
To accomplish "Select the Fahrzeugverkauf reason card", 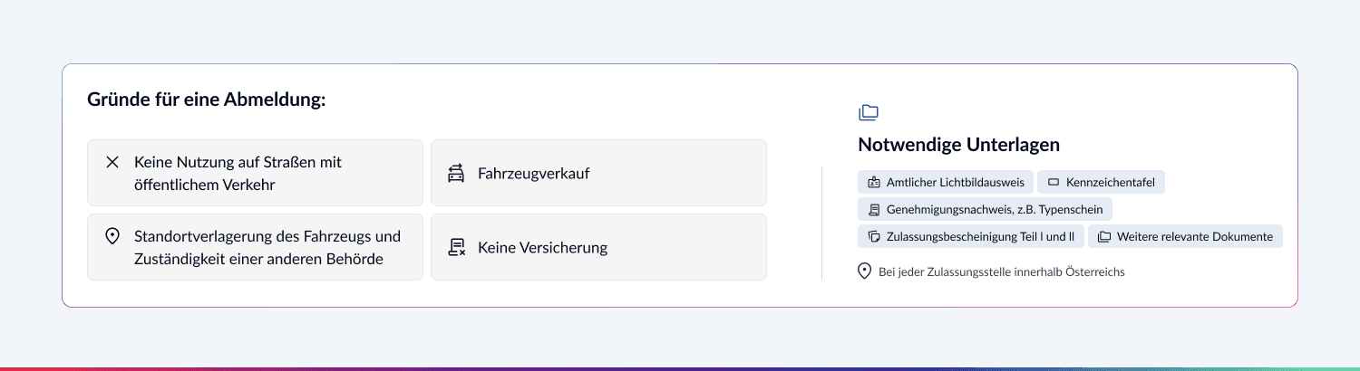I will click(598, 173).
